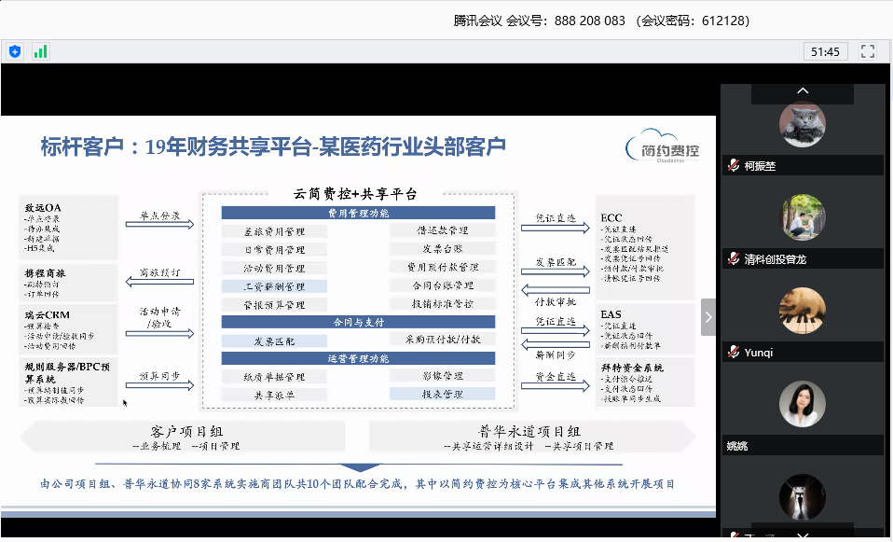Select 姚姚's participant portrait thumbnail
This screenshot has height=542, width=893.
(803, 405)
